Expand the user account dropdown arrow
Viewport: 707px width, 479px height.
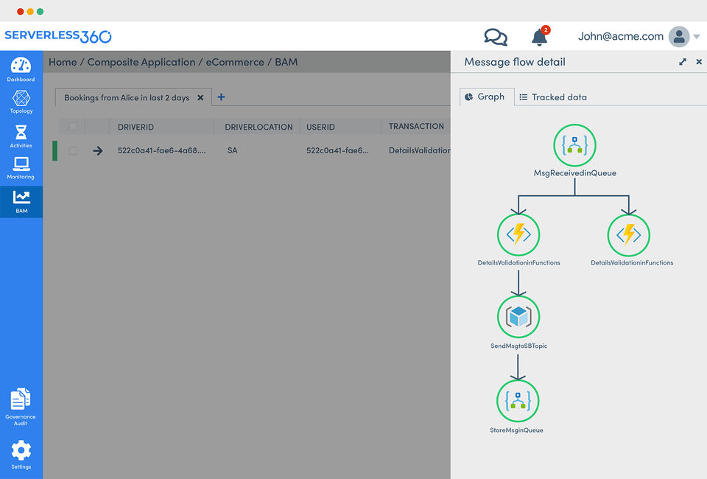(x=697, y=37)
